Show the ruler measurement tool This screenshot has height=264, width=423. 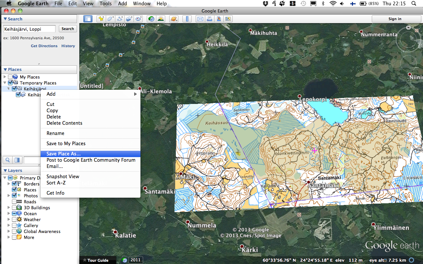(187, 19)
